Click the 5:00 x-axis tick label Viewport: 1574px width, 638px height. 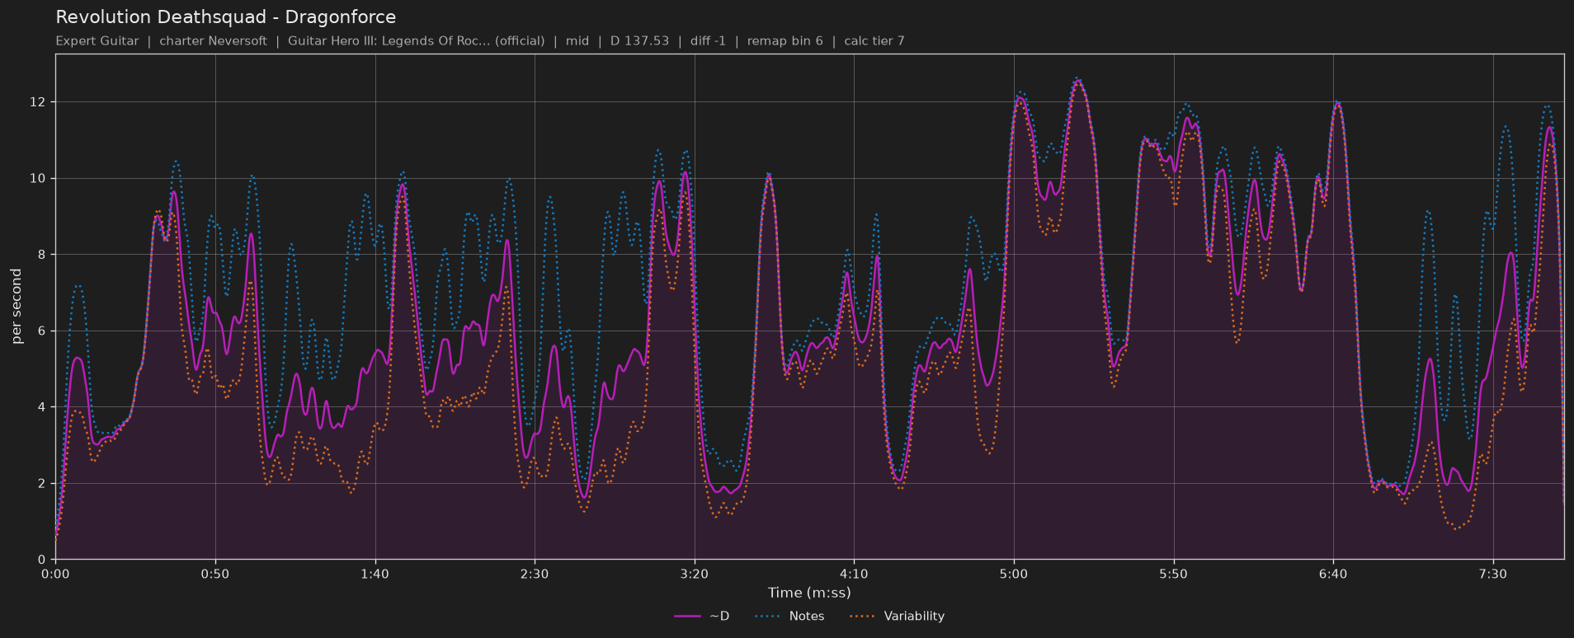coord(1014,574)
